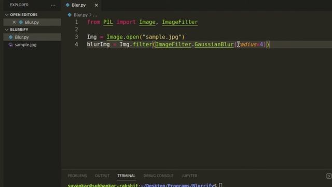This screenshot has width=332, height=187.
Task: Click the 'Img' variable on line 3
Action: click(x=92, y=37)
